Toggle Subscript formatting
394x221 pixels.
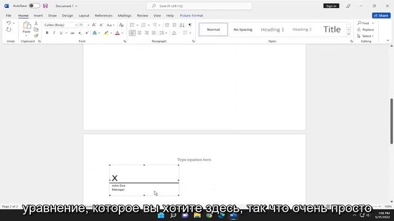(x=80, y=33)
